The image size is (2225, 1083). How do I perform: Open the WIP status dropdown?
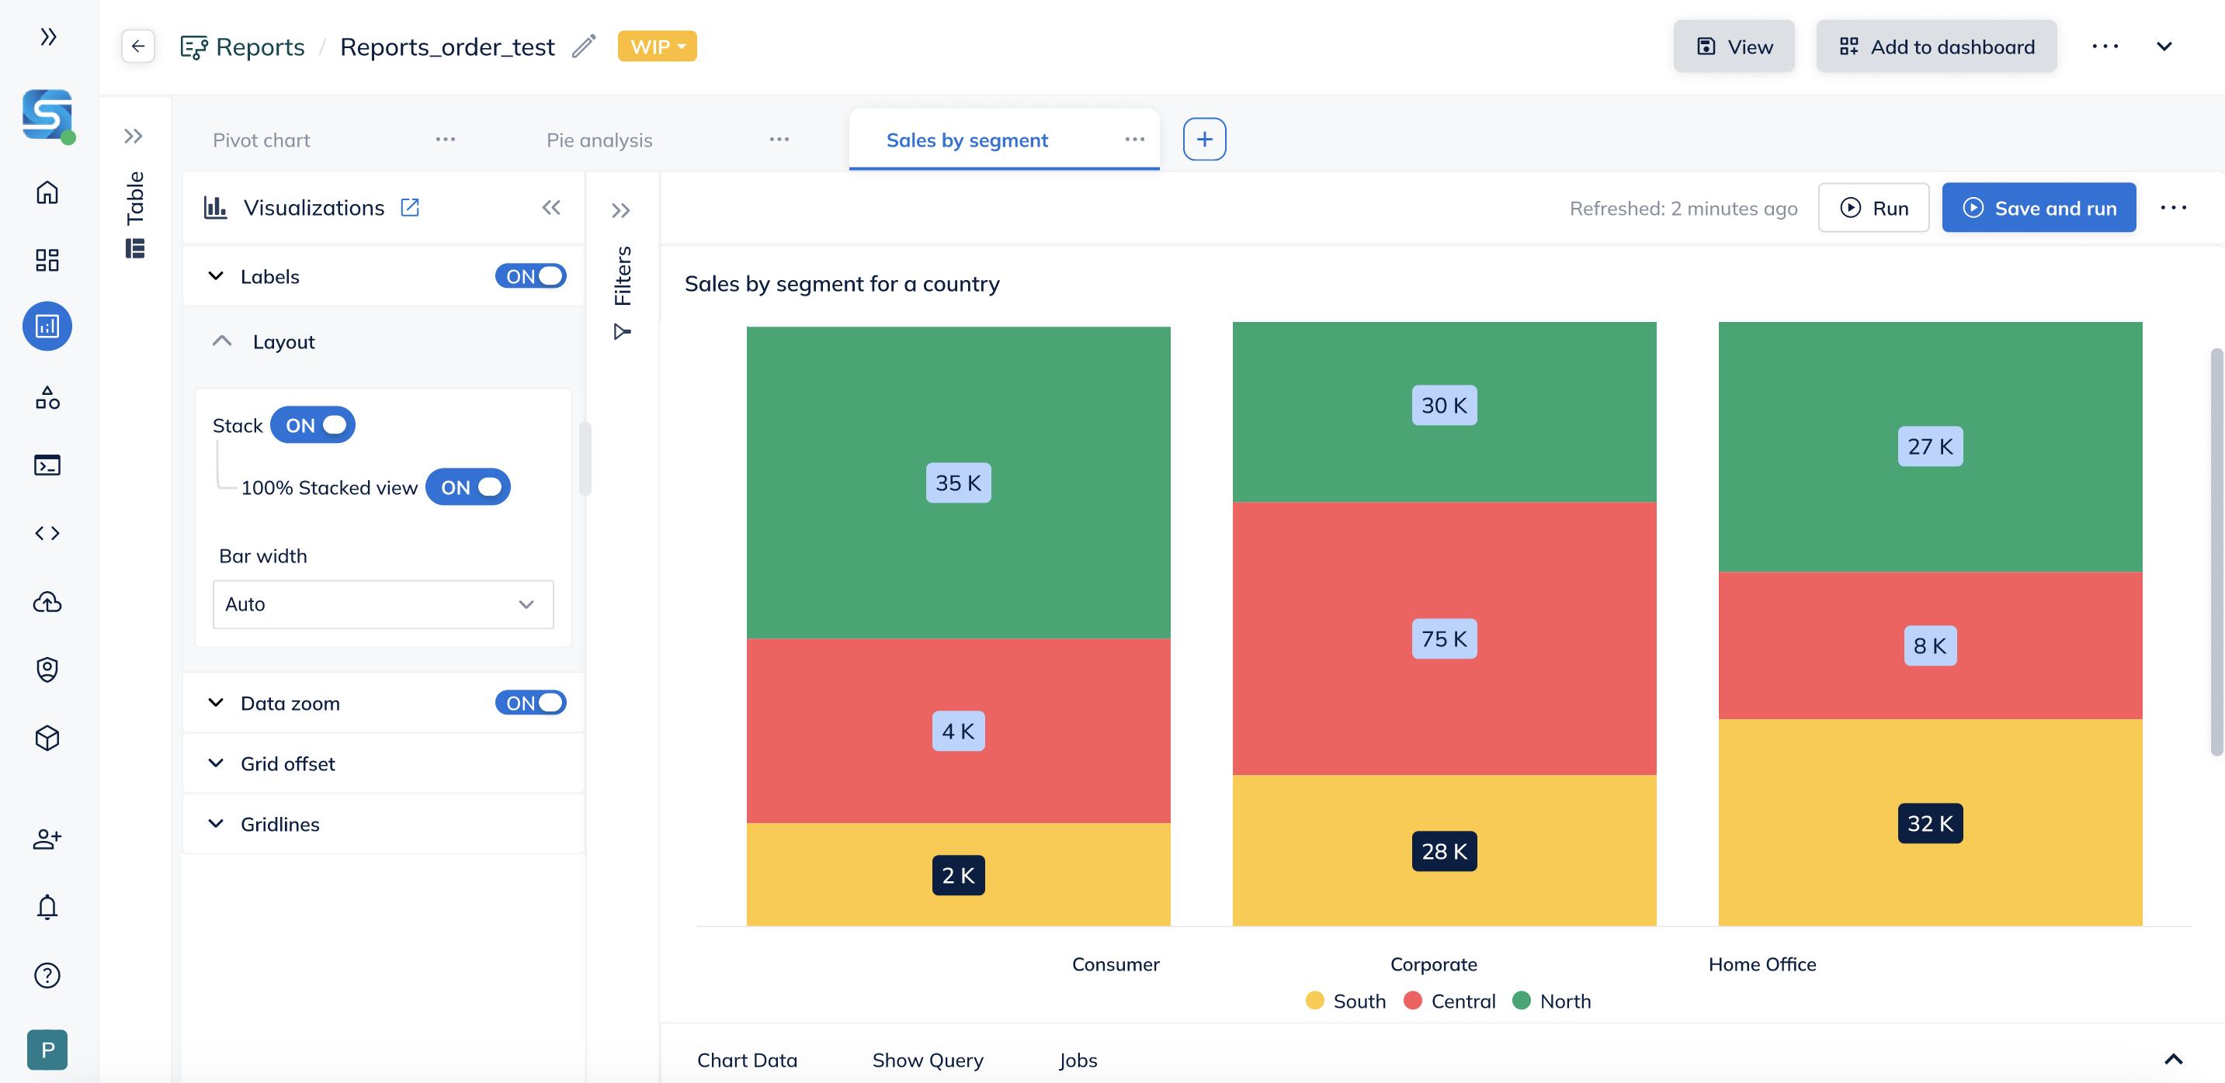[x=657, y=47]
